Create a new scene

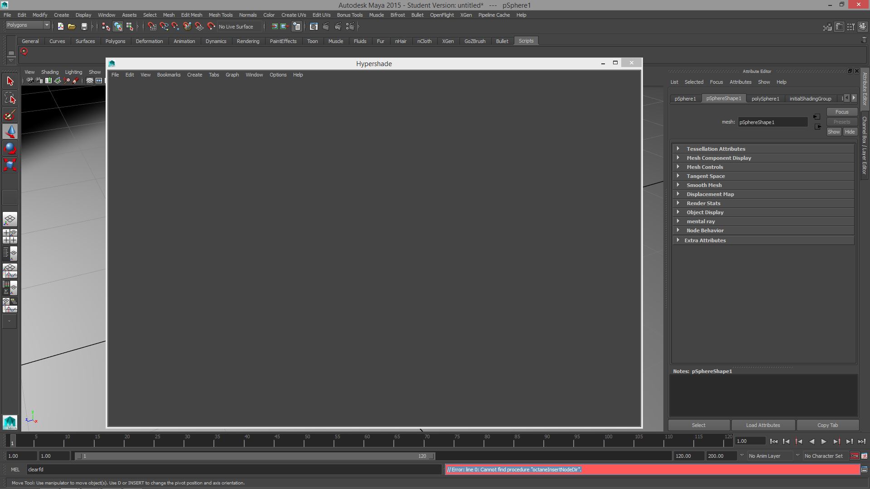point(60,27)
